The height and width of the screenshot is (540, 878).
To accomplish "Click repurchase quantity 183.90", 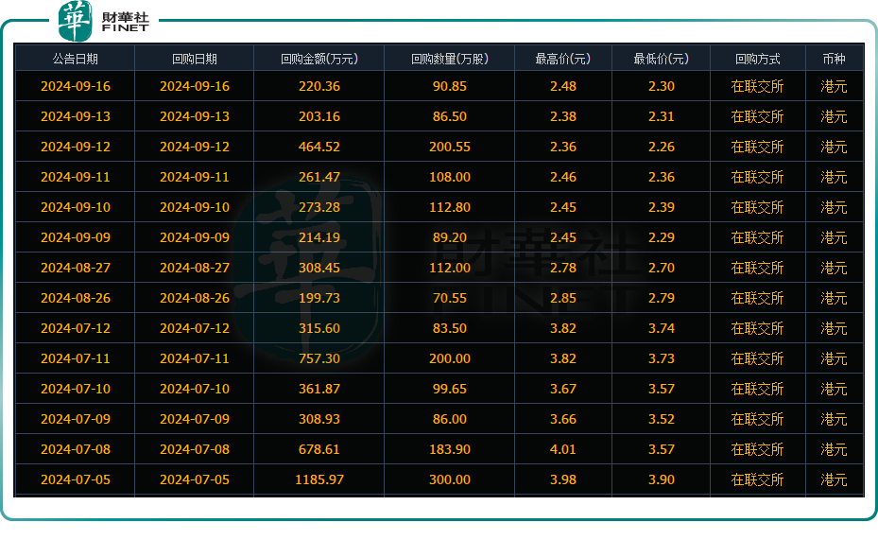I will point(450,449).
